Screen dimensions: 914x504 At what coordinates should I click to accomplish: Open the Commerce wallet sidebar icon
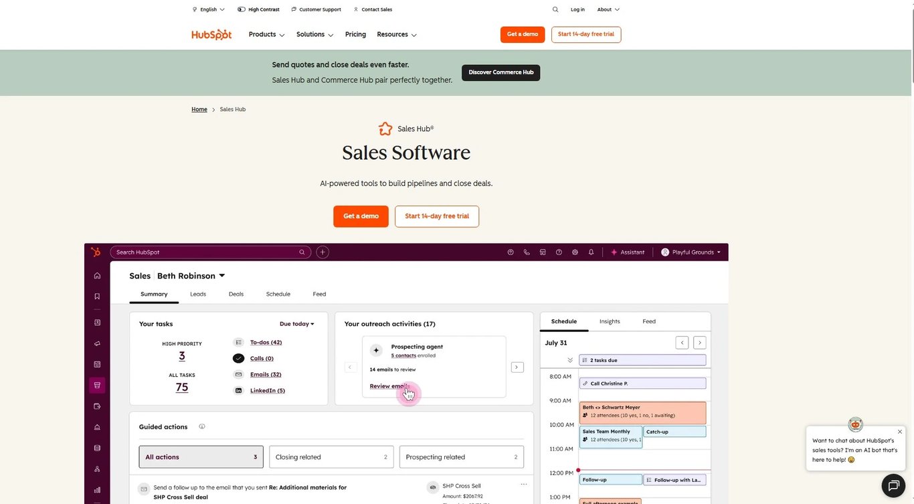pyautogui.click(x=97, y=406)
